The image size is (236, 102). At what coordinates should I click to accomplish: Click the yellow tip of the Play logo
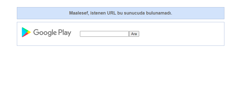click(29, 32)
